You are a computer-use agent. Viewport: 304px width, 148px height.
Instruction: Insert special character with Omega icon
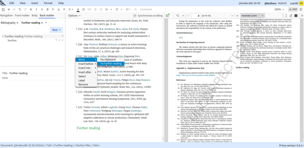tap(84, 10)
